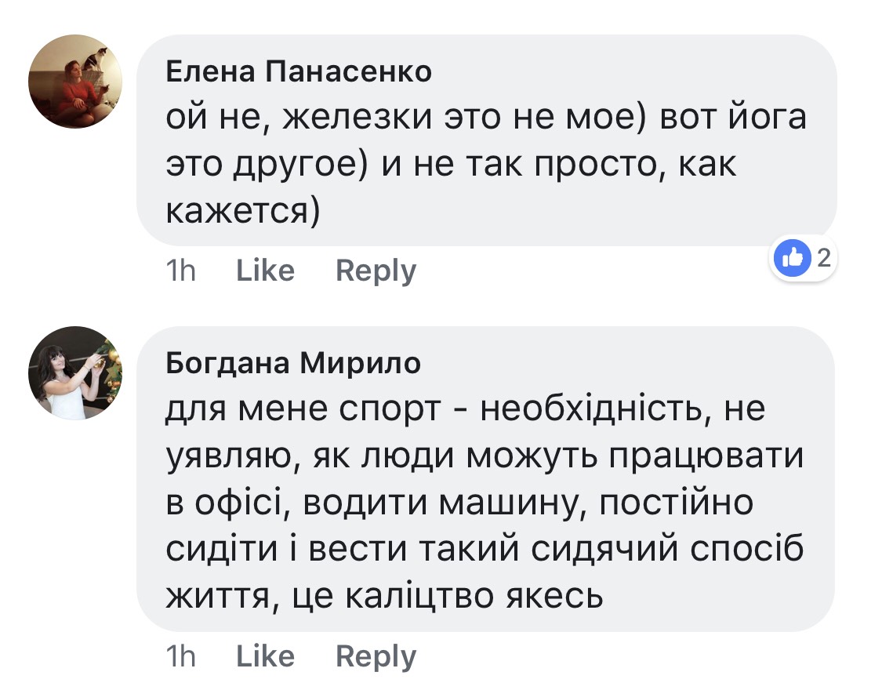Reply to Елена Панасенко's comment
The width and height of the screenshot is (882, 690).
[376, 271]
